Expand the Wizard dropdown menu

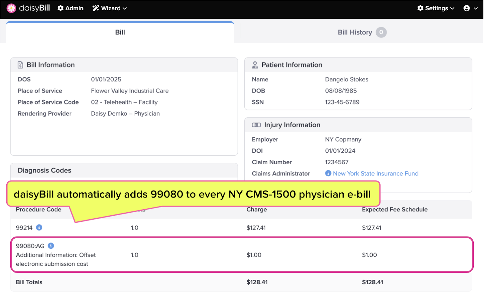click(x=125, y=8)
